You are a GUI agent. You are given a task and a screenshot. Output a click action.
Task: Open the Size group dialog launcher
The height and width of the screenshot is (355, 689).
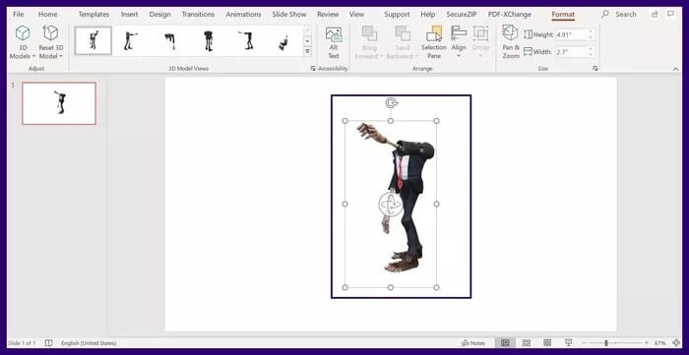click(595, 69)
